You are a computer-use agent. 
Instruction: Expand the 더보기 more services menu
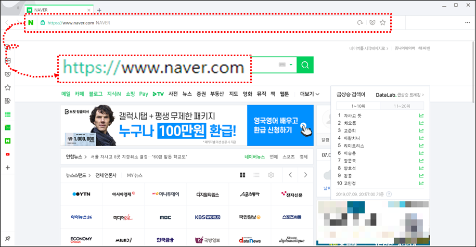310,94
